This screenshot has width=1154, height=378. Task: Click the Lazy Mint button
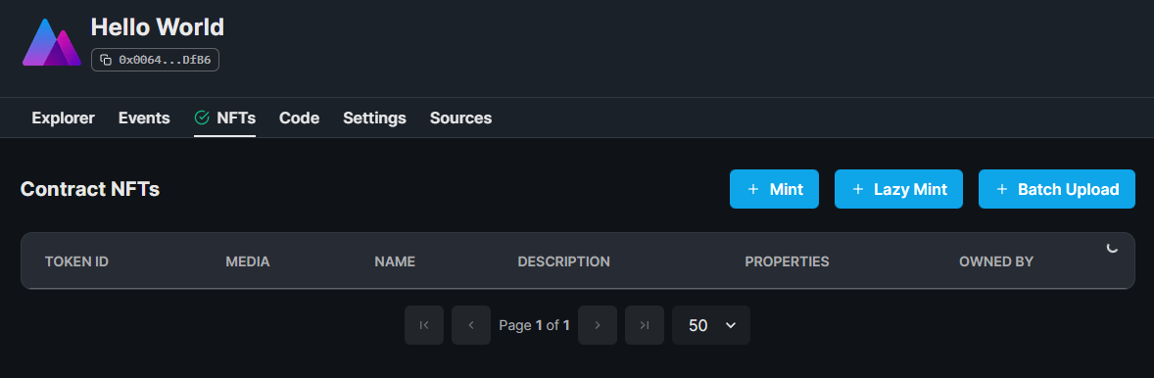point(898,189)
